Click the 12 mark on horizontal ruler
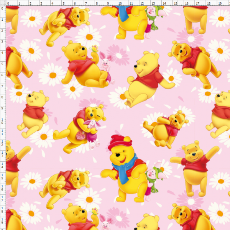Screen dimensions: 230x230 (142, 3)
